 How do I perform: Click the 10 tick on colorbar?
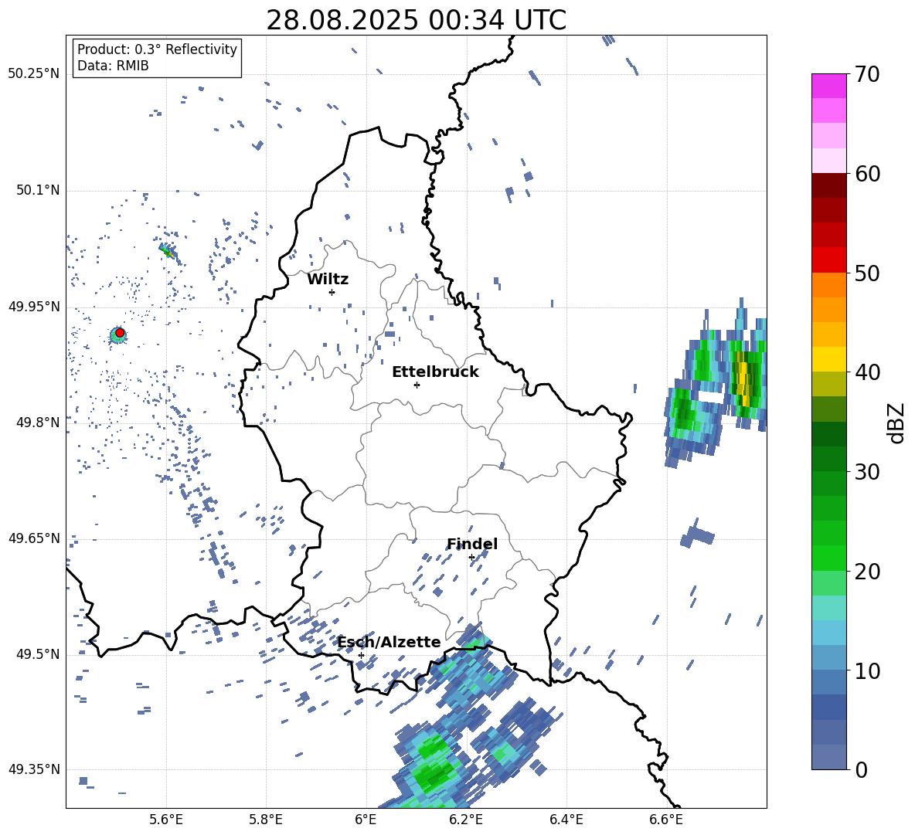pyautogui.click(x=866, y=670)
